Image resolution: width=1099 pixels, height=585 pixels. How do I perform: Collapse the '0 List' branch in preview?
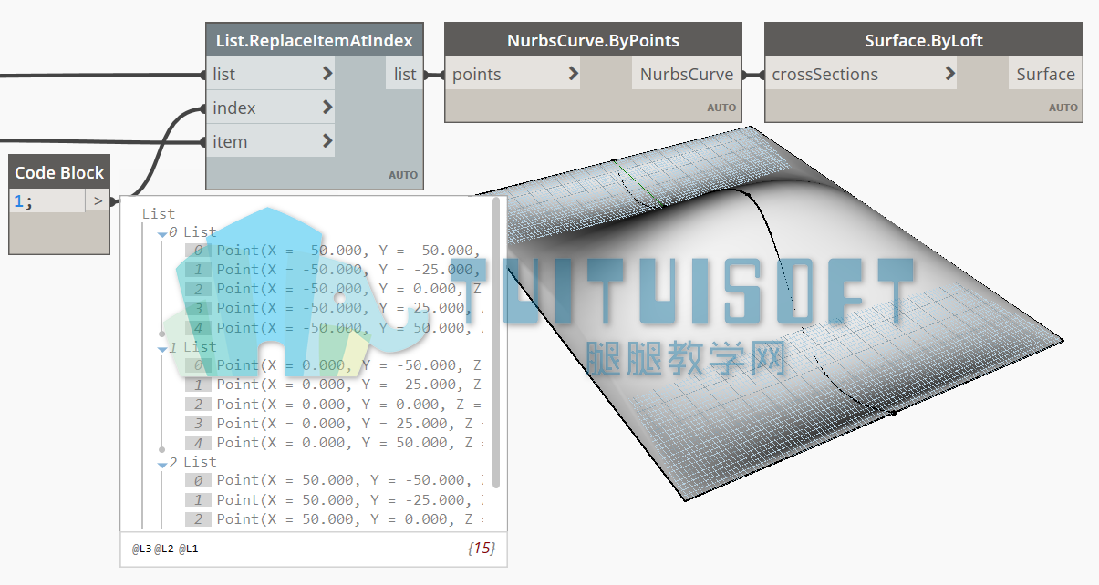pos(162,234)
